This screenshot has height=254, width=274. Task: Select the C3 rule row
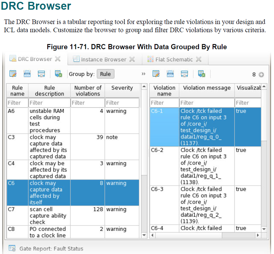click(73, 147)
